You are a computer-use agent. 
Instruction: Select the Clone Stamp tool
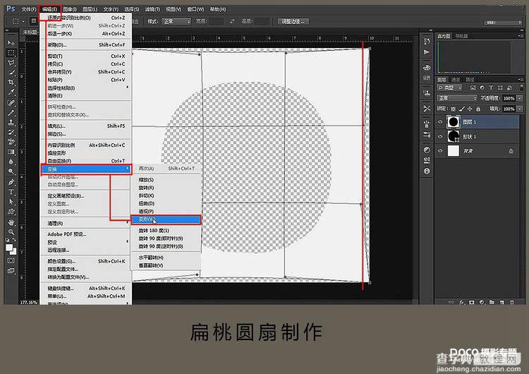pos(11,122)
